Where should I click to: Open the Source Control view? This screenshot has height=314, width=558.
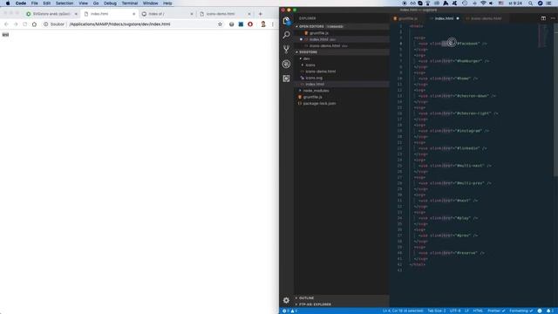point(287,50)
